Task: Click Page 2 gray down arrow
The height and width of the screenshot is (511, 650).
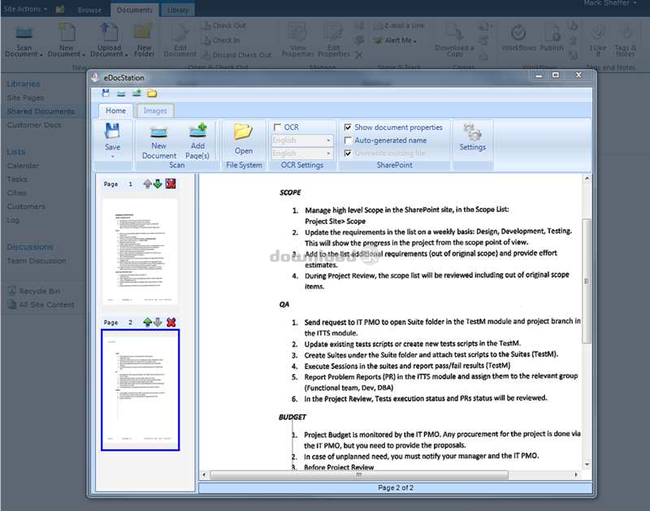Action: [158, 322]
